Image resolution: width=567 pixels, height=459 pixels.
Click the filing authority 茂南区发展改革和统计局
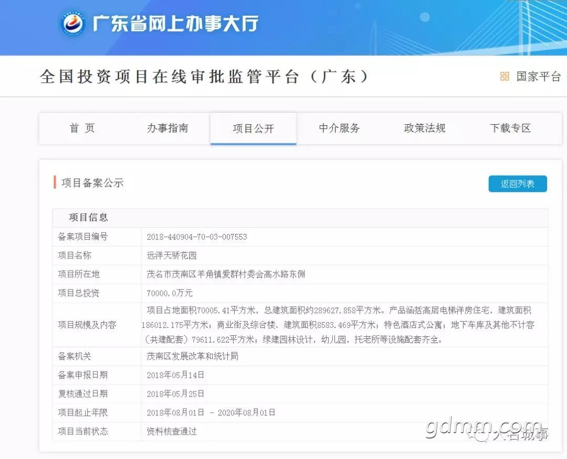coord(192,356)
